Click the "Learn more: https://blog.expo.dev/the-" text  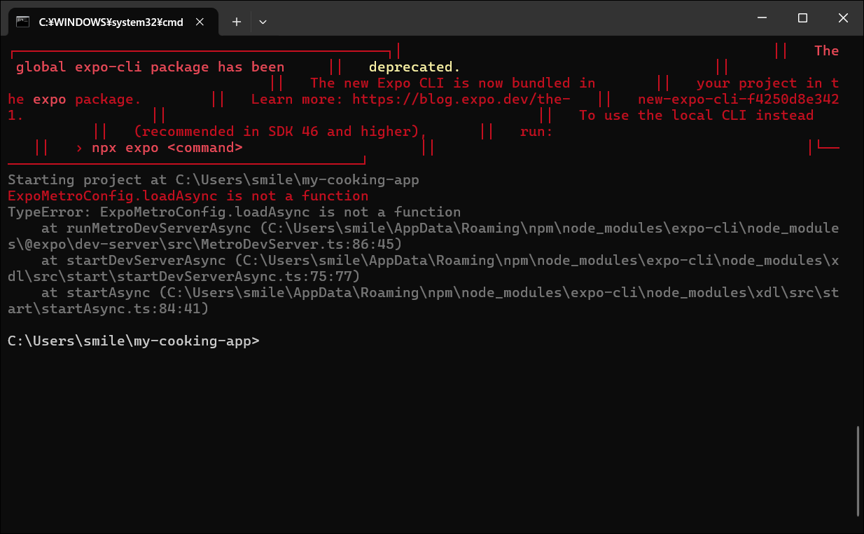tap(411, 100)
